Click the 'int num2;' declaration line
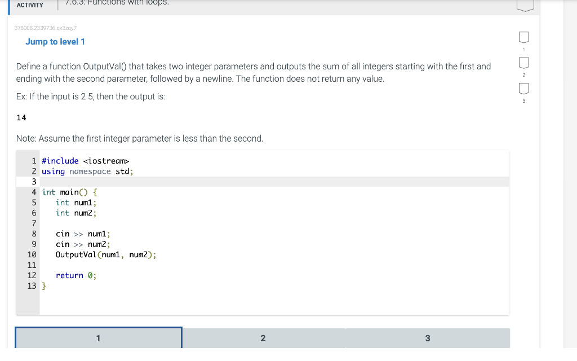The image size is (577, 361). pos(76,213)
